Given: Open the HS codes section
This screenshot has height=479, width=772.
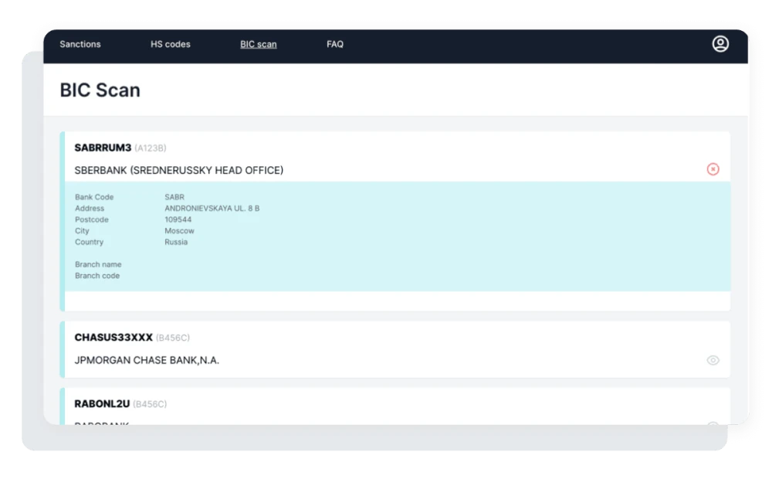Looking at the screenshot, I should [x=171, y=44].
